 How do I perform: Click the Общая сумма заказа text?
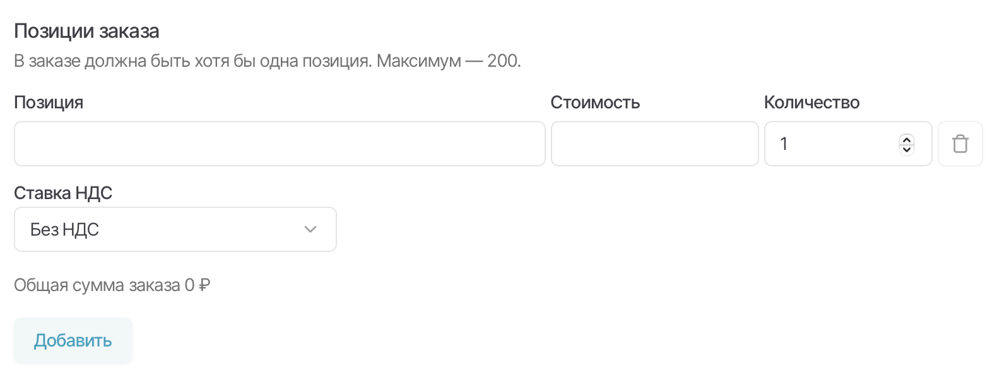click(x=97, y=285)
